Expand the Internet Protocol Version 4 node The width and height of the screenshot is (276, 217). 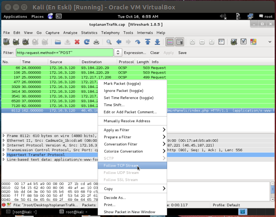click(x=4, y=145)
